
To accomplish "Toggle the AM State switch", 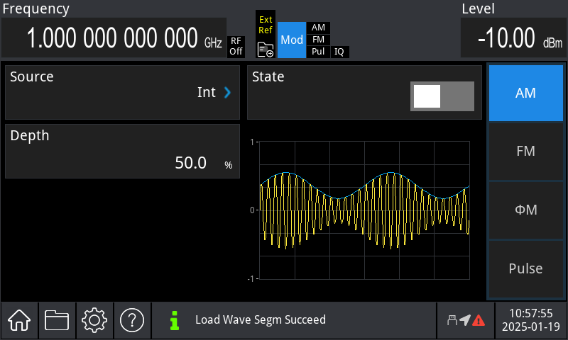I will (442, 96).
